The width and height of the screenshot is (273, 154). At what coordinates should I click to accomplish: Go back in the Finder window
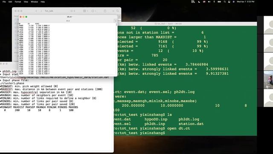[x=36, y=11]
